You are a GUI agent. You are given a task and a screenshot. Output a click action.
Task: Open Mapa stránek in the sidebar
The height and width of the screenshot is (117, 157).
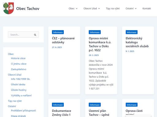coord(18,116)
